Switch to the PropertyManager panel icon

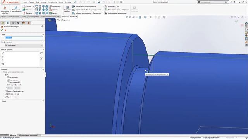point(8,23)
